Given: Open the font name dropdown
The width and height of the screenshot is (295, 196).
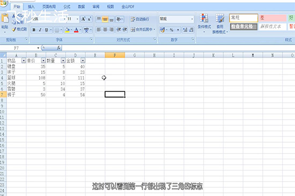Looking at the screenshot, I should pyautogui.click(x=64, y=19).
